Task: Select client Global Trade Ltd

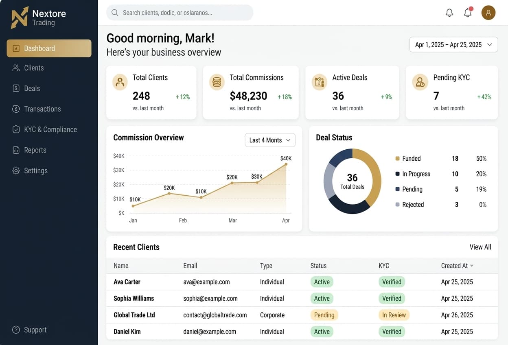Action: pos(134,315)
